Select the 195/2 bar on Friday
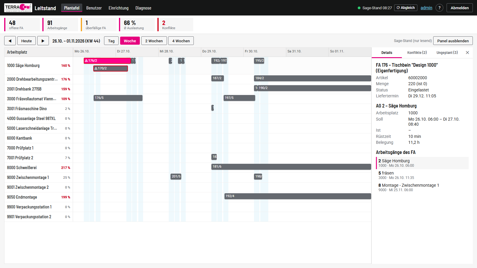This screenshot has width=477, height=268. tap(259, 61)
